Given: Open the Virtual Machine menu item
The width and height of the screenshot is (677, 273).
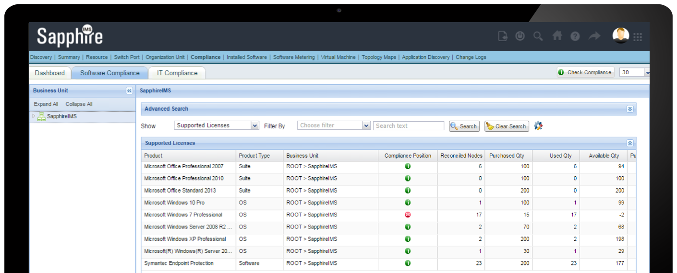Looking at the screenshot, I should [338, 57].
